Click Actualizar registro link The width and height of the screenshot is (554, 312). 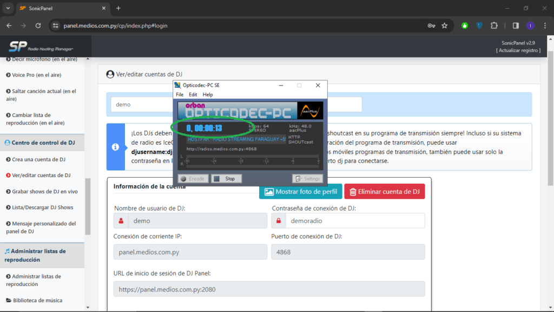point(518,50)
